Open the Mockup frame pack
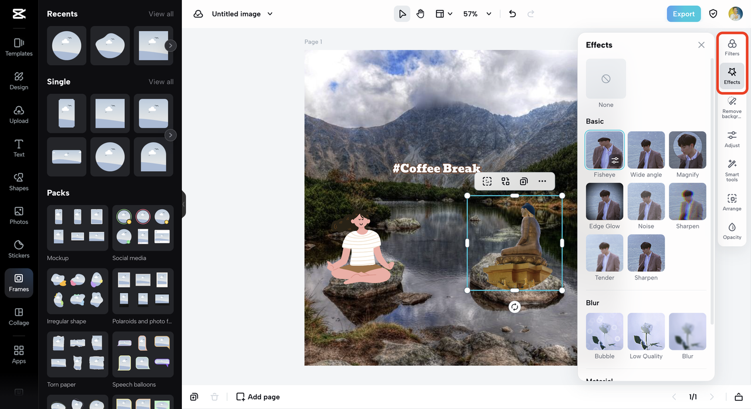This screenshot has width=751, height=409. 77,228
